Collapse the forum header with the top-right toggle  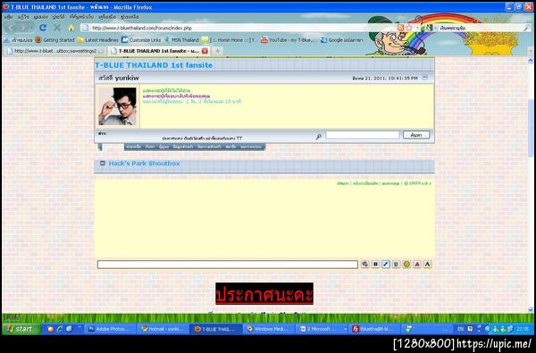[425, 78]
